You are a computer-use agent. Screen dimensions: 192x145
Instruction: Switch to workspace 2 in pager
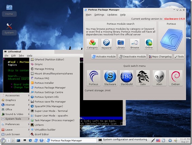13,141
